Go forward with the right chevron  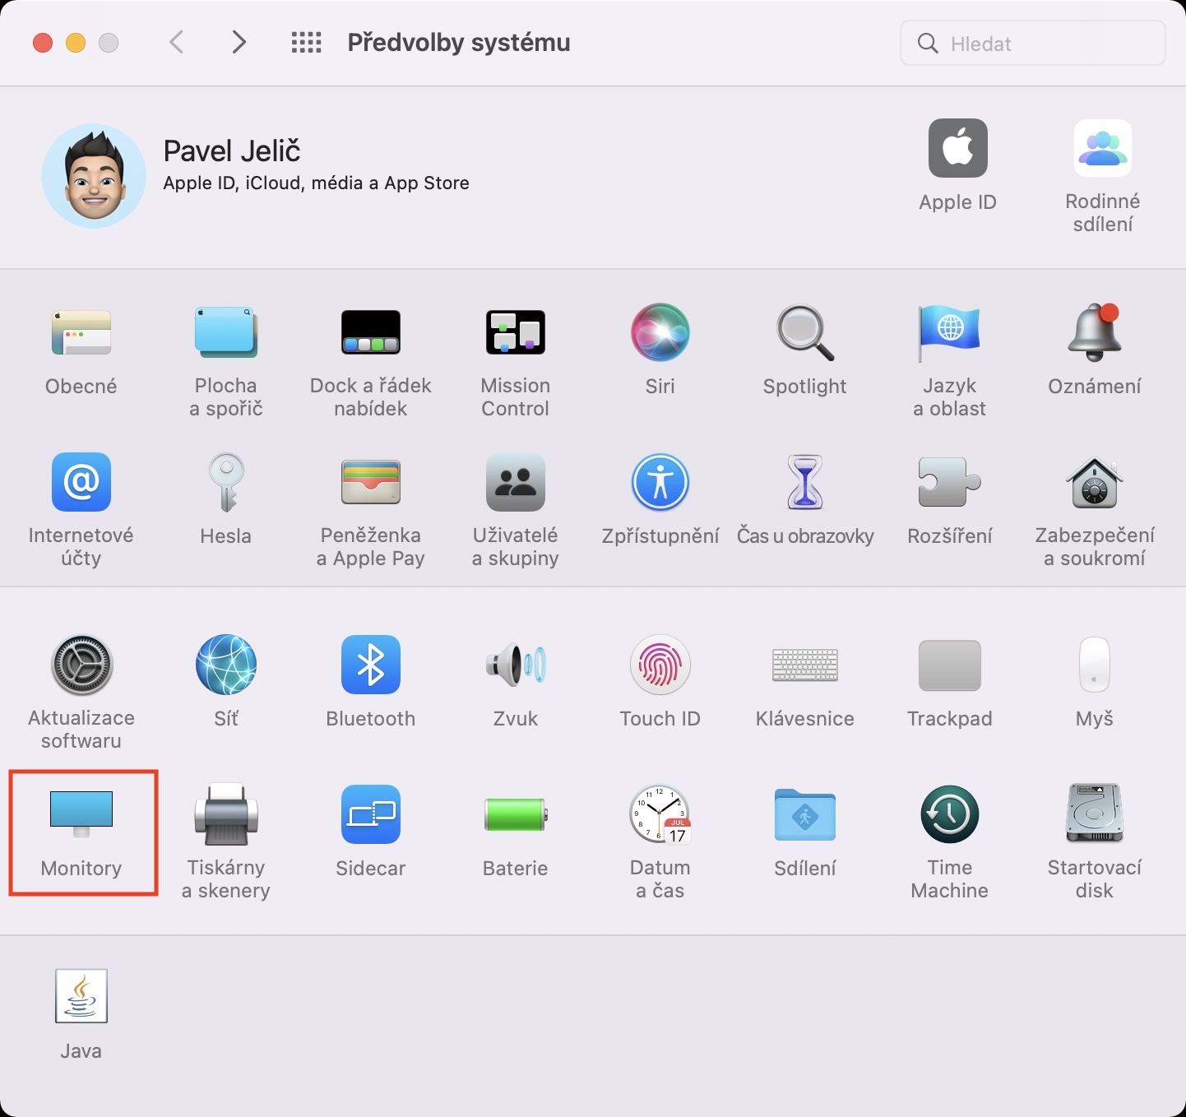tap(239, 42)
